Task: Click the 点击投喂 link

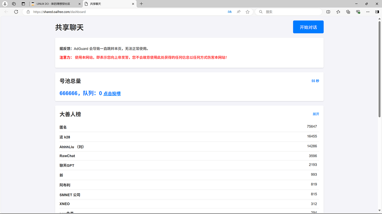Action: [112, 93]
